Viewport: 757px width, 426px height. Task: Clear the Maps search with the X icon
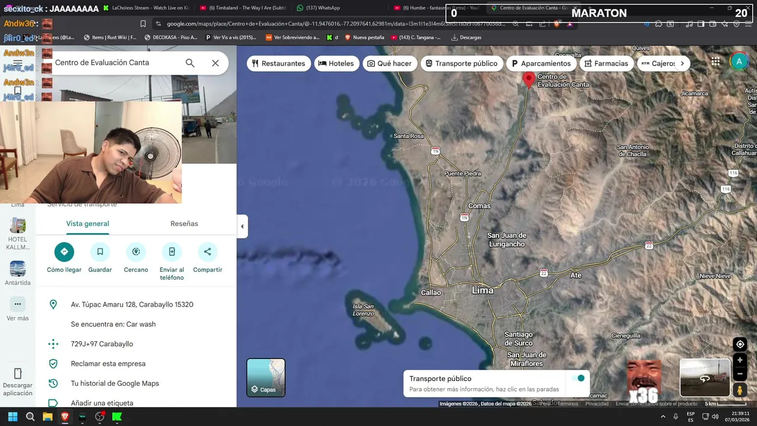[x=215, y=63]
